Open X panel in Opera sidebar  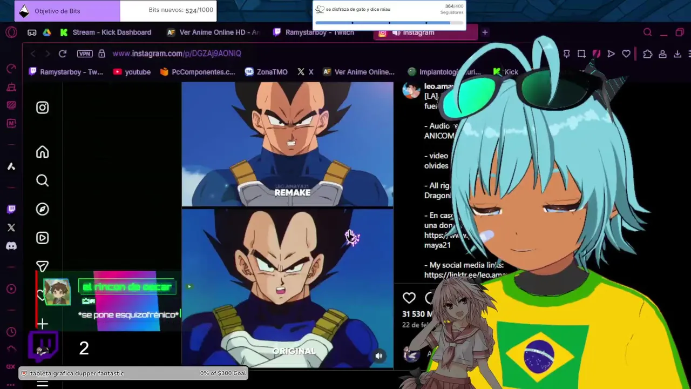(x=11, y=227)
